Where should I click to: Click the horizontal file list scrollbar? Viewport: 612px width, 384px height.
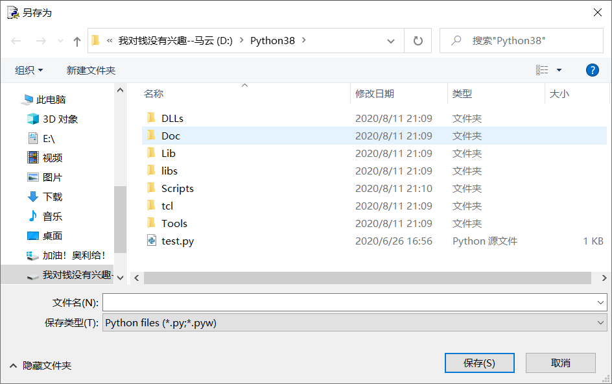368,278
